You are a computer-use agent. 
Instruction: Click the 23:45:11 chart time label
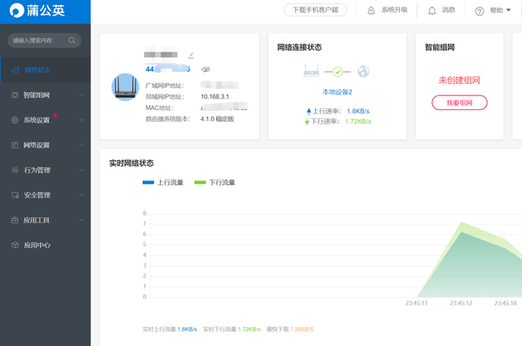[417, 303]
